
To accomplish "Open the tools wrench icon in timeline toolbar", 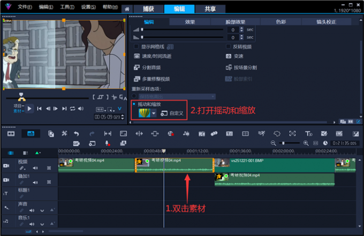I will pos(64,133).
